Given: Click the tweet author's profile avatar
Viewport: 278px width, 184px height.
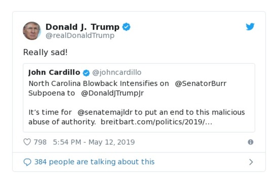Looking at the screenshot, I should (x=32, y=31).
